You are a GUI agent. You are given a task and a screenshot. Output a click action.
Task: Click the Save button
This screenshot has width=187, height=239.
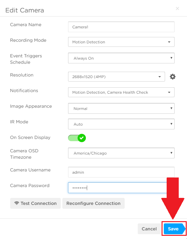[174, 229]
